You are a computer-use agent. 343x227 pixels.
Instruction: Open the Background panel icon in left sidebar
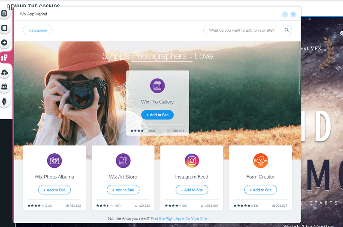pos(4,28)
